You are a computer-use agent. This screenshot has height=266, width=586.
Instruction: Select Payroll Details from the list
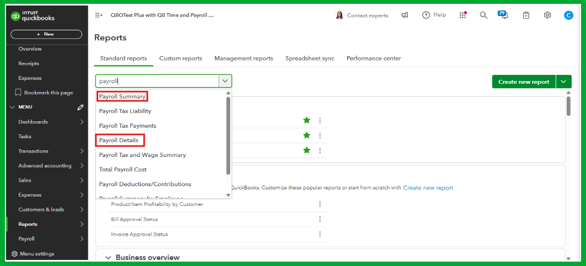coord(119,140)
